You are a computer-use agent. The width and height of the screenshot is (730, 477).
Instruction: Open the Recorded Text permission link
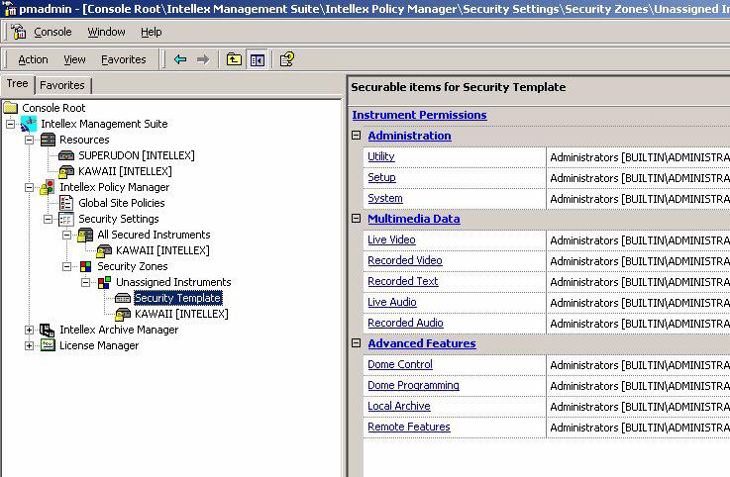[403, 281]
